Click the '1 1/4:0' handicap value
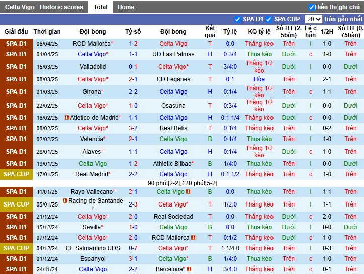This screenshot has height=274, width=364. pos(230,248)
